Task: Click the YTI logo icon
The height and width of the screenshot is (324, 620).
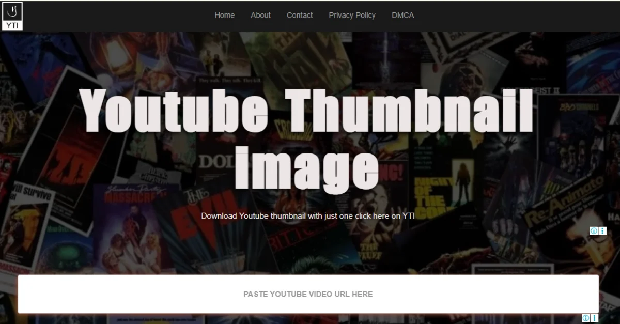Action: tap(12, 16)
